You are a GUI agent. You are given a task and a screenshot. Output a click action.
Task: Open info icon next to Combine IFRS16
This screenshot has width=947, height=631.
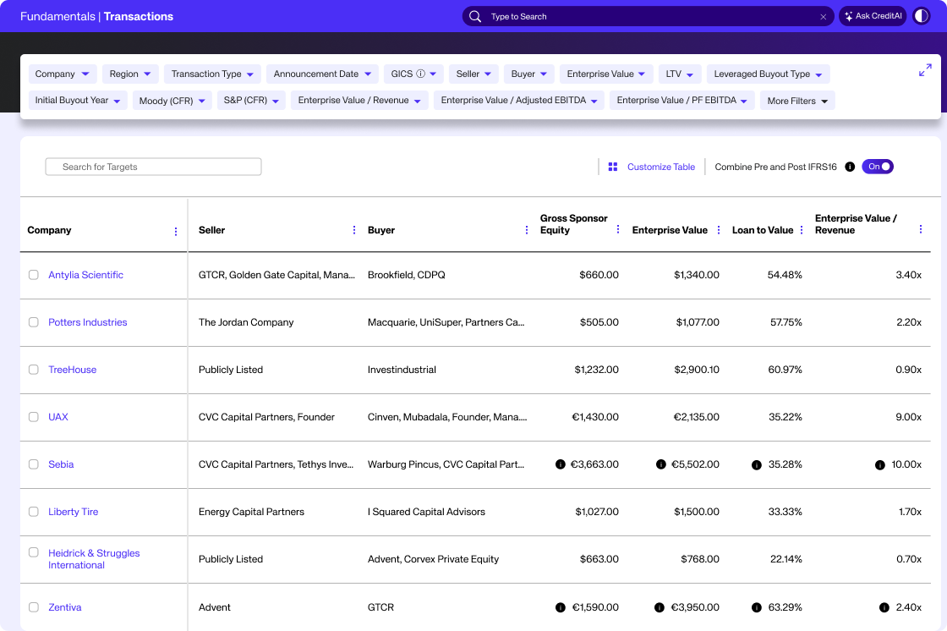[850, 167]
